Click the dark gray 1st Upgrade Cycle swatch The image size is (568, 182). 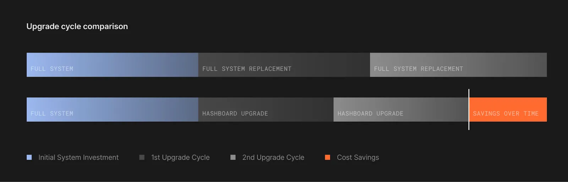coord(142,157)
